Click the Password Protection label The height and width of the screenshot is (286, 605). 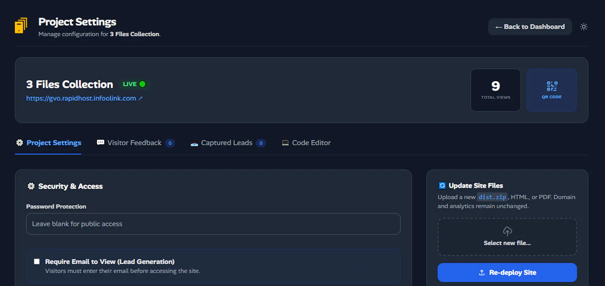(56, 206)
